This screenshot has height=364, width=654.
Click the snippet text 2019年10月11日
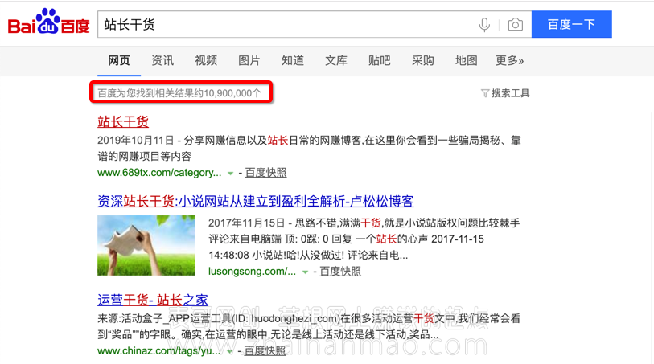click(136, 141)
